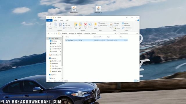Open Quick Access Toolbar customize dropdown
Image resolution: width=186 pixels, height=104 pixels.
click(x=56, y=18)
